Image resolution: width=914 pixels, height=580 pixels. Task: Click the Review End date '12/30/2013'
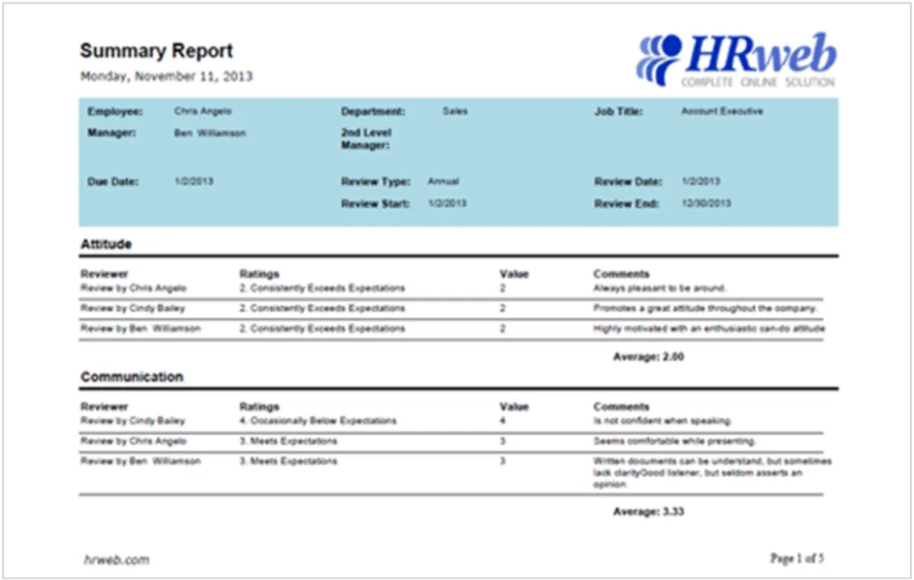(705, 203)
